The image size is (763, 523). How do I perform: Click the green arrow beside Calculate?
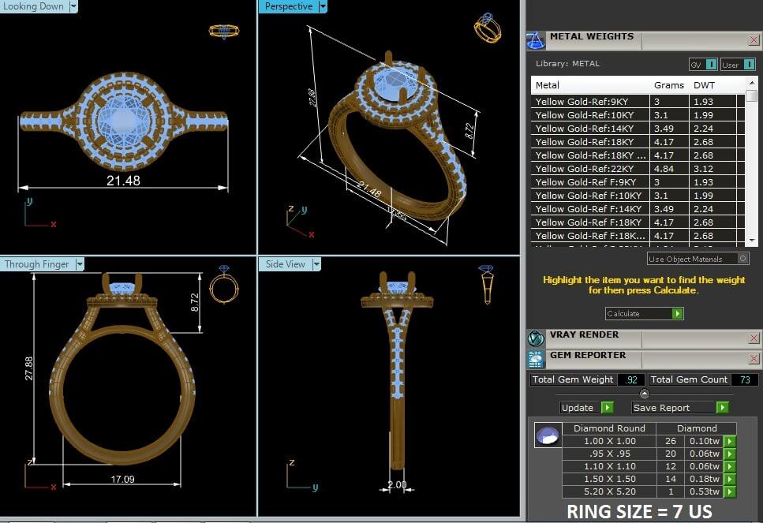point(677,313)
